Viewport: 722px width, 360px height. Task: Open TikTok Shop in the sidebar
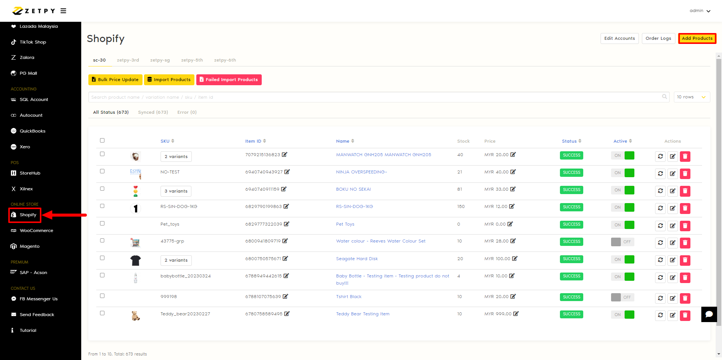(33, 42)
